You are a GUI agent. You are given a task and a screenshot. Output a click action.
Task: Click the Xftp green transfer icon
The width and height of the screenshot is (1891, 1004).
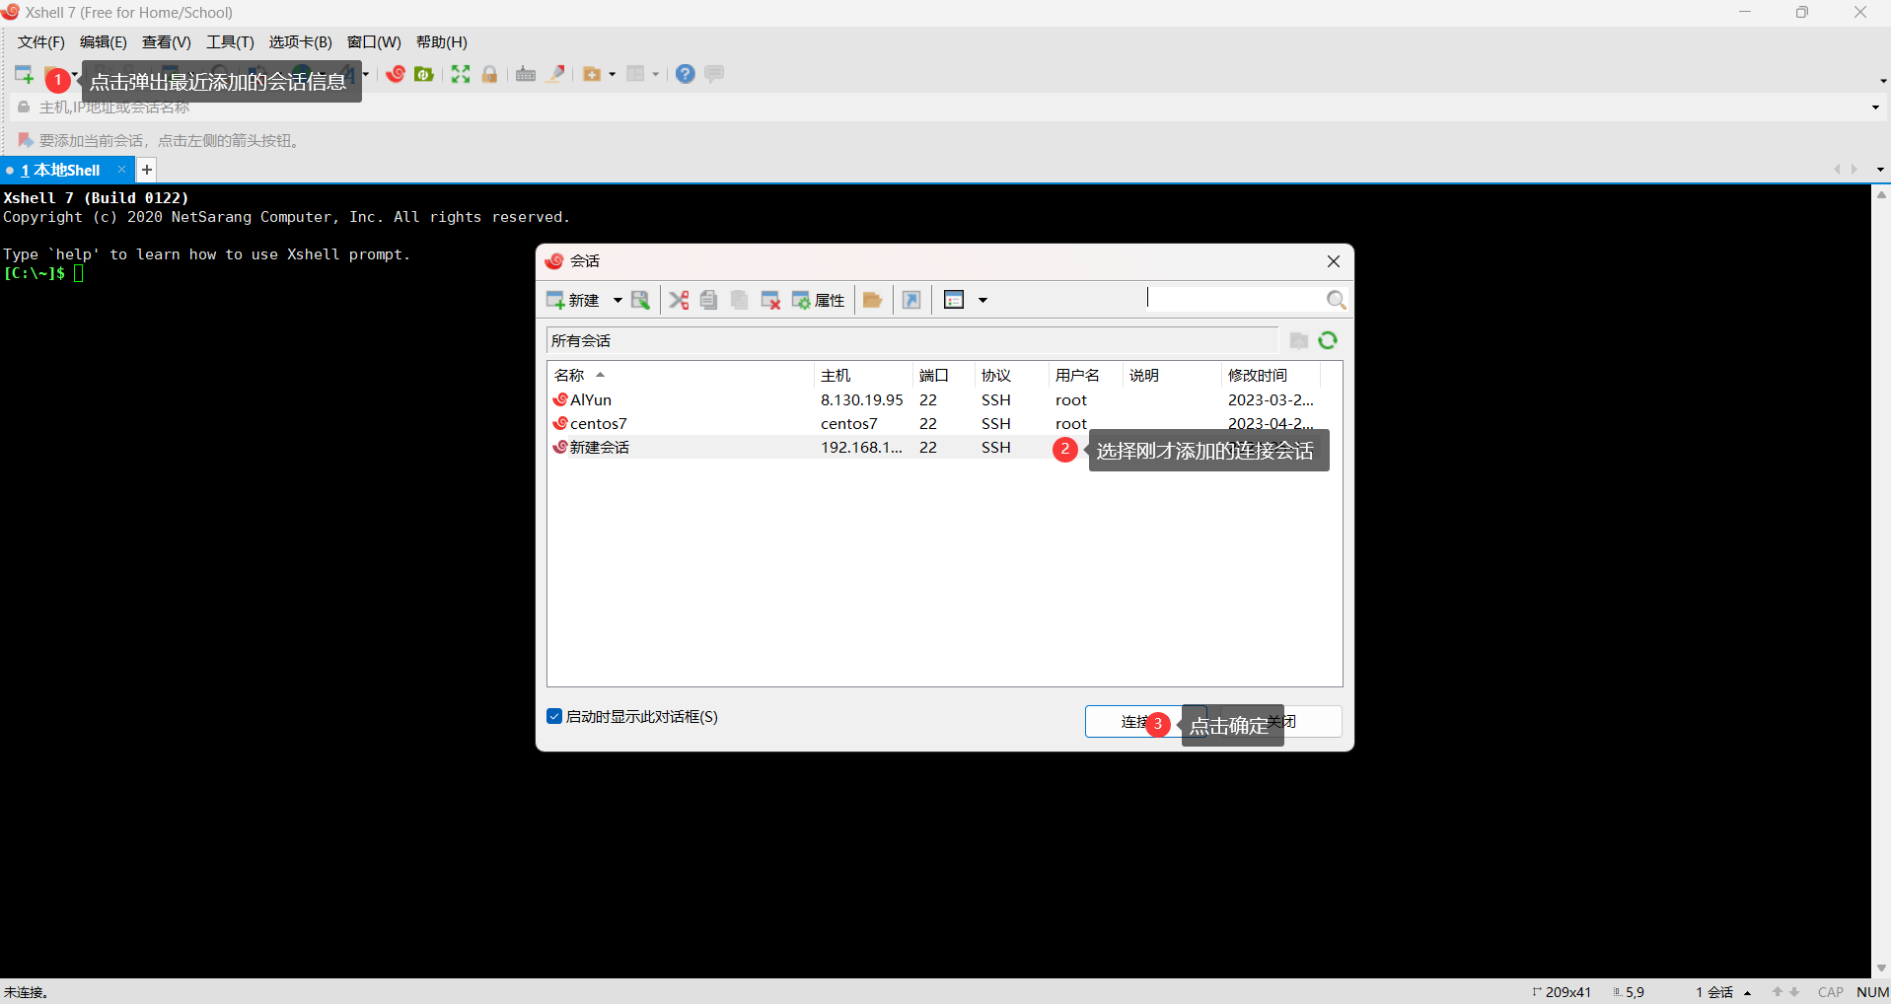point(424,74)
